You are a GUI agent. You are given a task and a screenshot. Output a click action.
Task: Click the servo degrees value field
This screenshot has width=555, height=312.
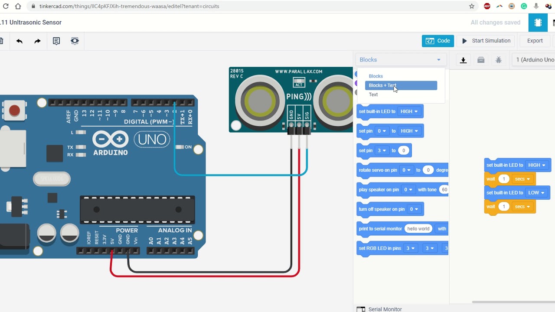click(428, 170)
